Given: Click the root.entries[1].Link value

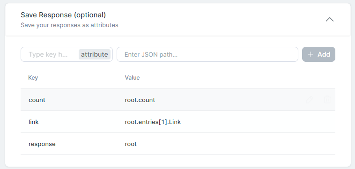Looking at the screenshot, I should (153, 122).
